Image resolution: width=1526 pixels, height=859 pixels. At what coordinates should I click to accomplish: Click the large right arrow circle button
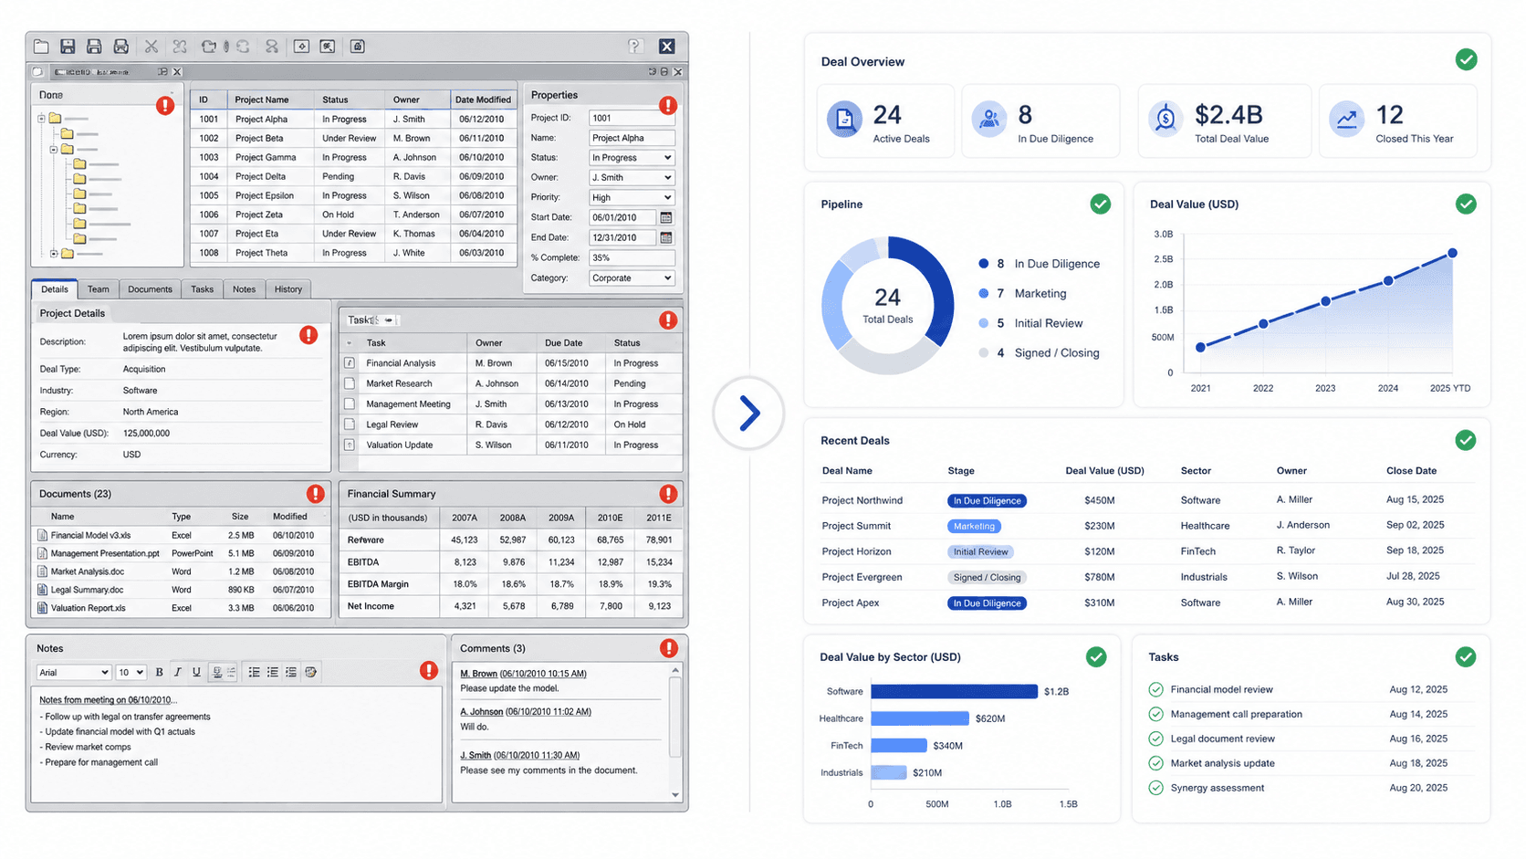pyautogui.click(x=749, y=414)
